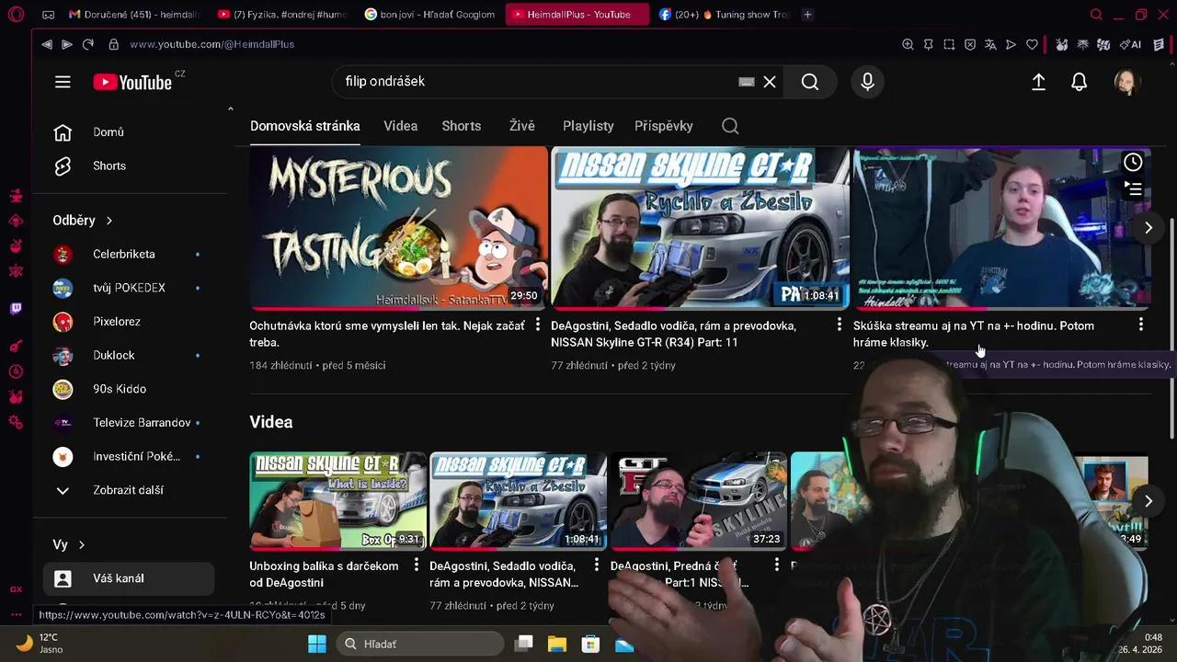1177x662 pixels.
Task: Switch to the Videa channel tab
Action: 400,126
